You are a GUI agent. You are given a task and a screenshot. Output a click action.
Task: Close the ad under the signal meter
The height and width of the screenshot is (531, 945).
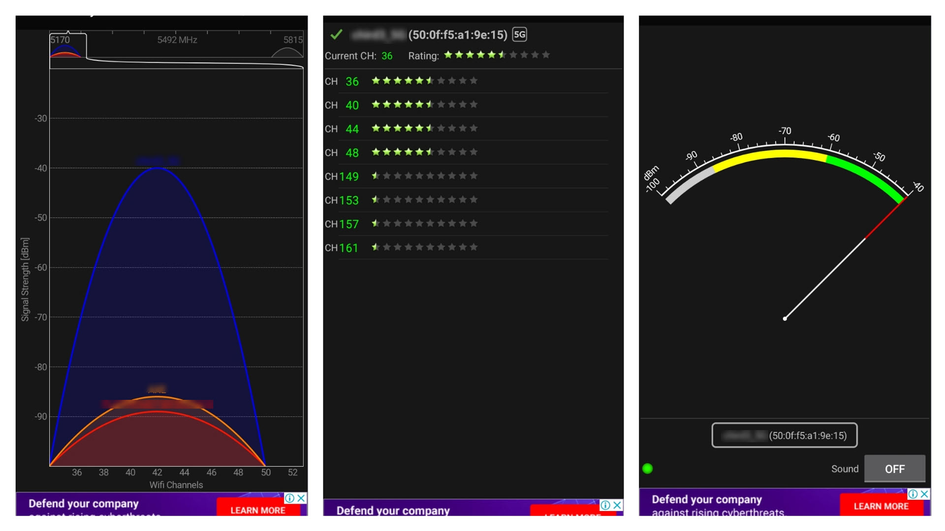pos(924,494)
